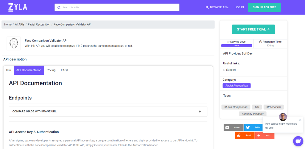This screenshot has width=305, height=149.
Task: Switch to the FAQs tab
Action: pos(64,70)
